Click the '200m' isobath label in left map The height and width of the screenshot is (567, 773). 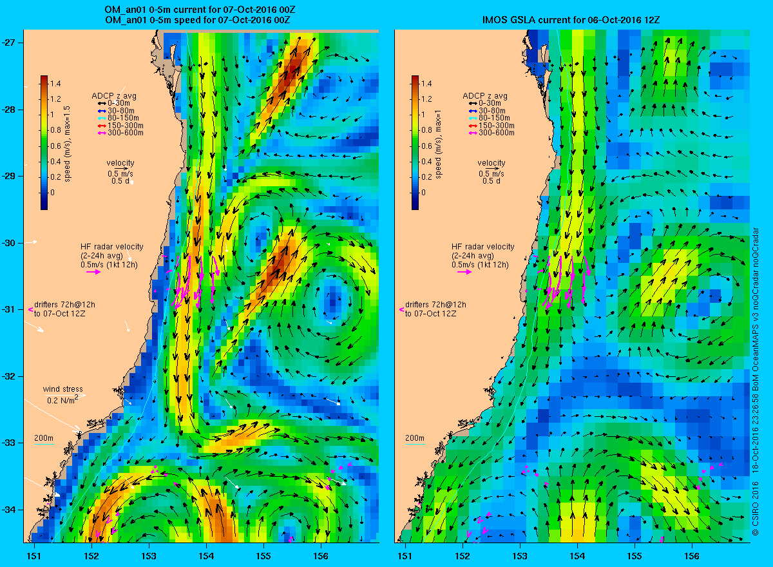tap(43, 438)
